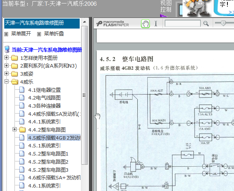The height and width of the screenshot is (191, 234).
Task: Click the page icon of 4.5.1系统索引
Action: tap(22, 145)
